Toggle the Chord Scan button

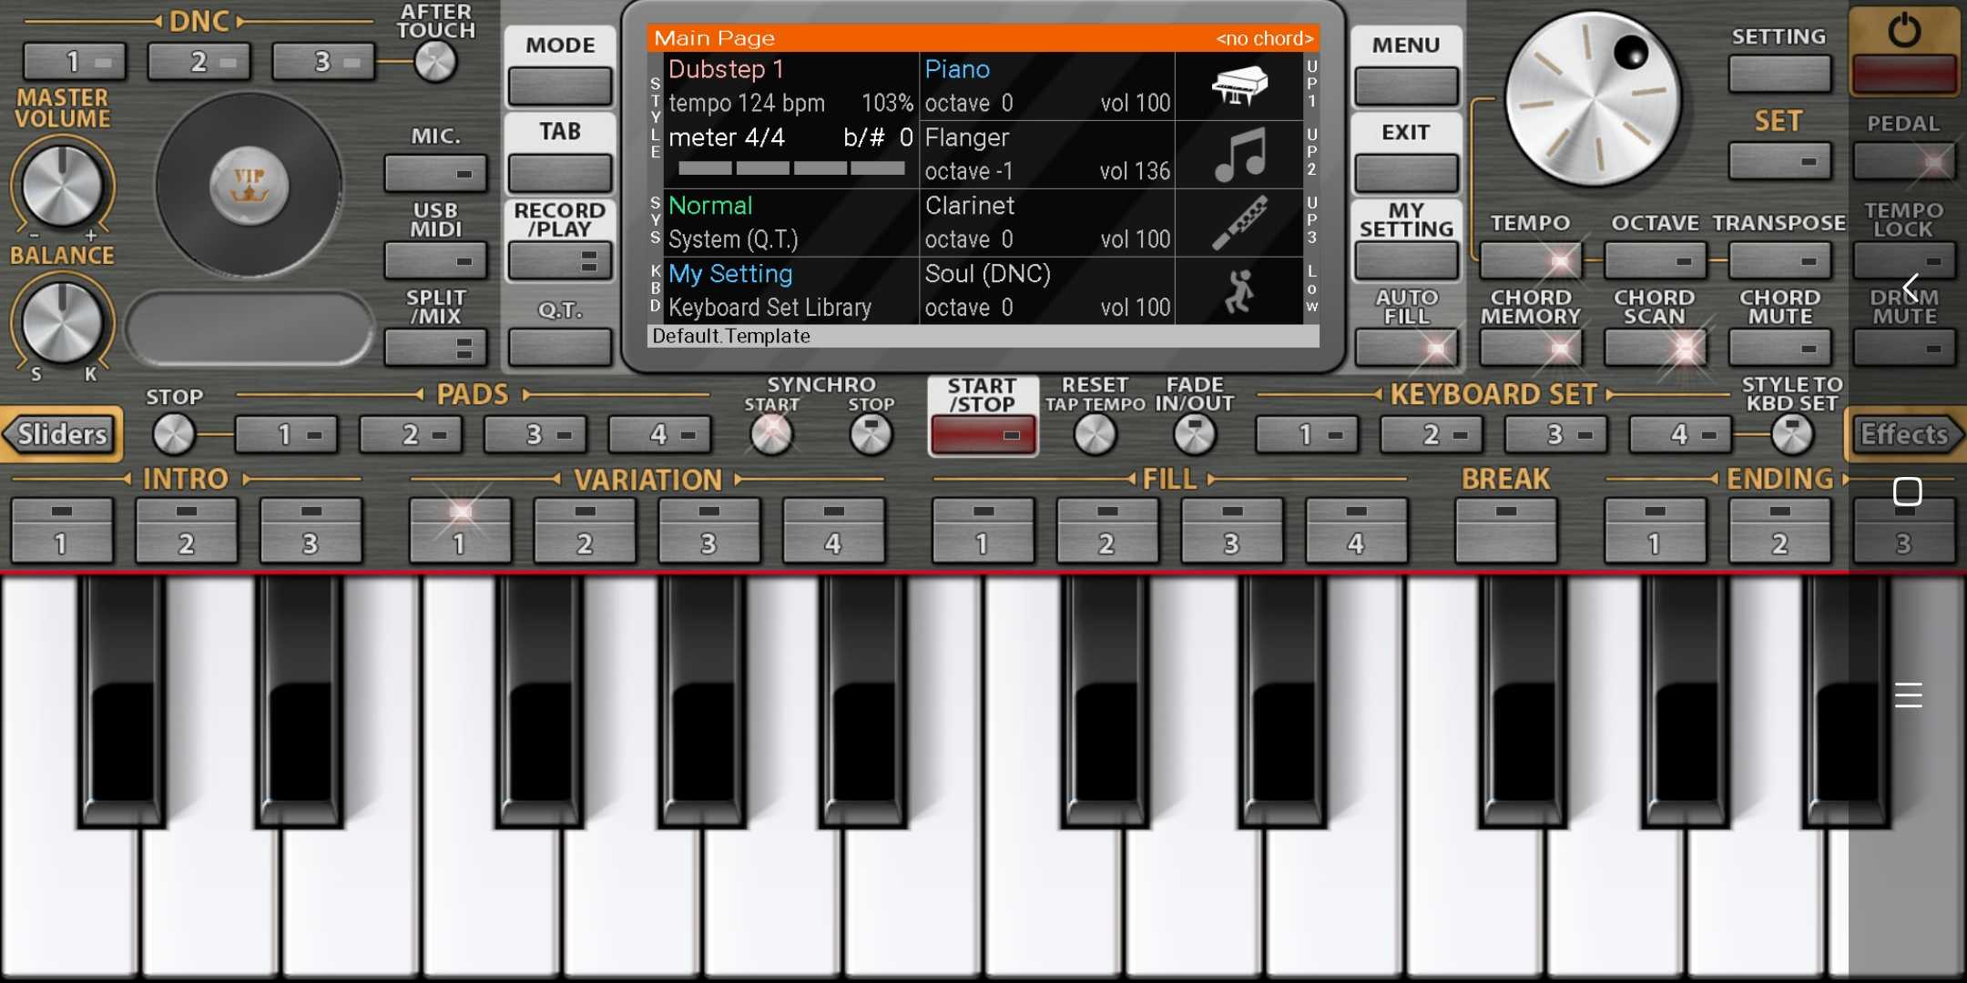pos(1655,348)
